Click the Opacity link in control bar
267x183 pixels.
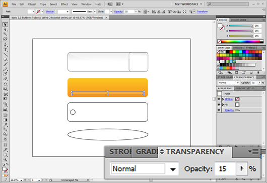118,12
